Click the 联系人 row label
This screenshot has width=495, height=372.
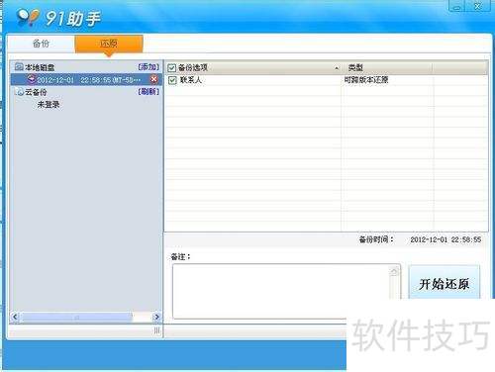tap(190, 80)
